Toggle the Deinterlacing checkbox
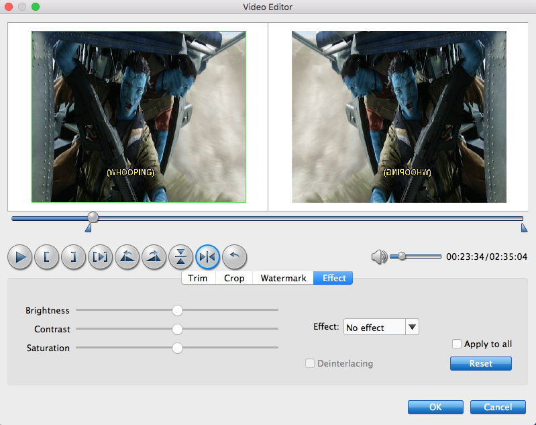This screenshot has width=536, height=425. tap(310, 363)
